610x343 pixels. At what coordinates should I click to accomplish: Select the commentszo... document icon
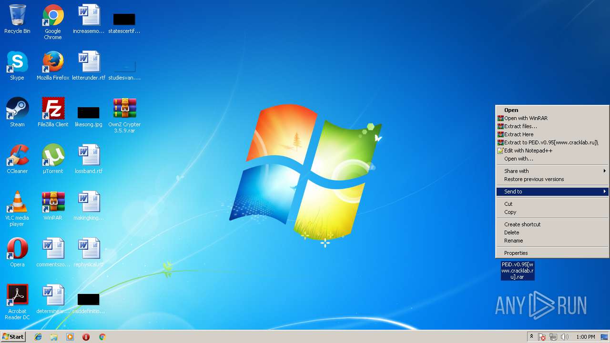click(x=53, y=252)
